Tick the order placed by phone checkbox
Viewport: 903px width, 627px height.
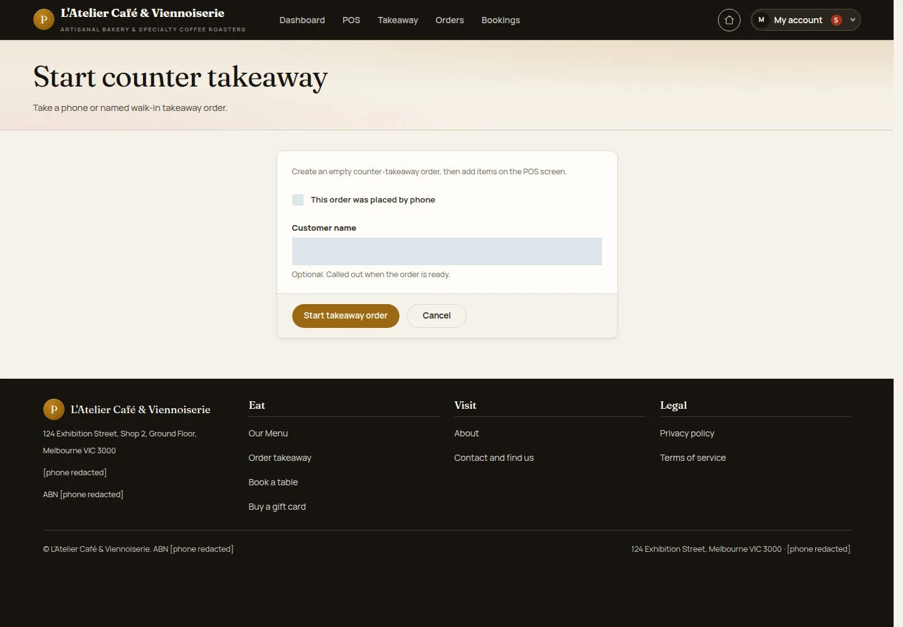(x=298, y=200)
